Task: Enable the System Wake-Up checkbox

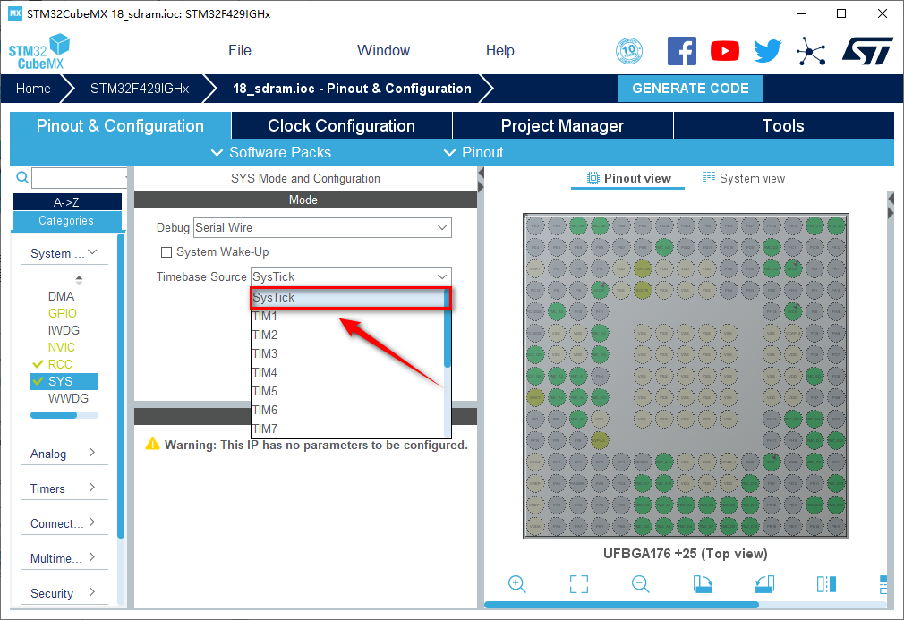Action: (166, 252)
